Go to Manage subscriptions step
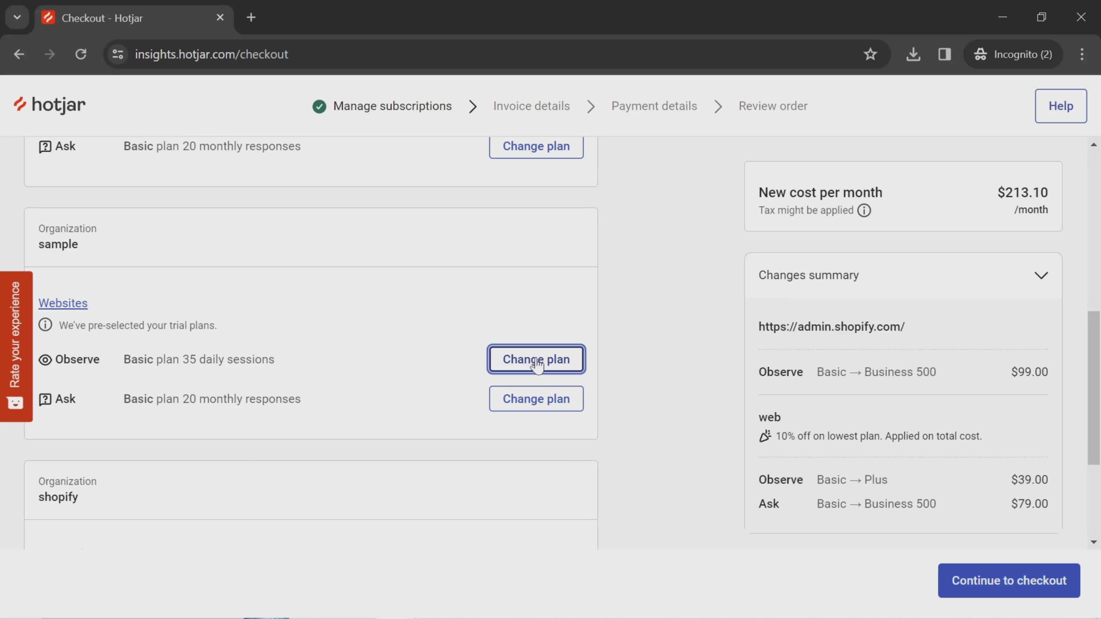This screenshot has height=619, width=1101. pos(392,106)
